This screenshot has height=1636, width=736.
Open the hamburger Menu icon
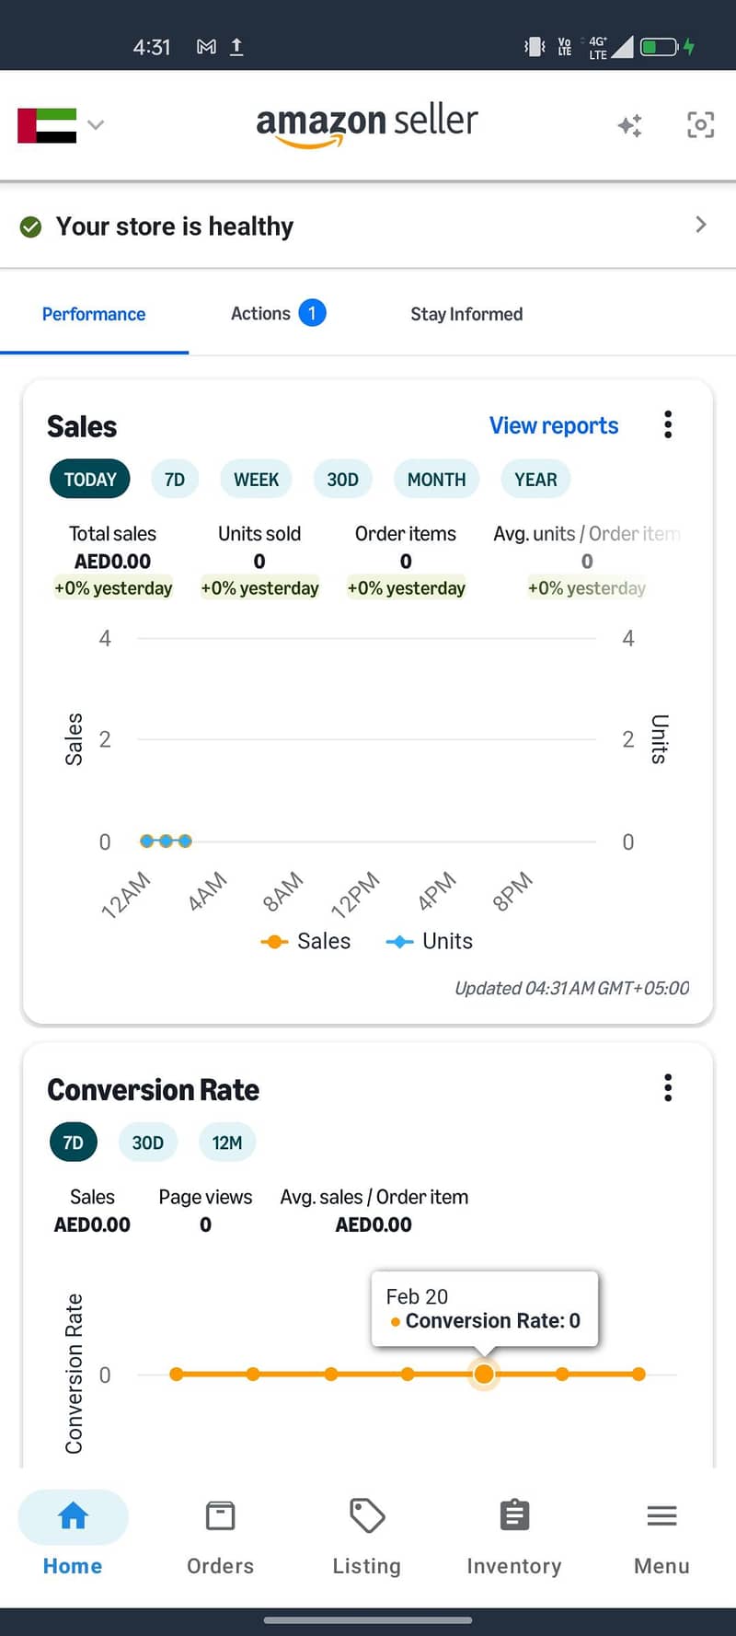point(661,1515)
